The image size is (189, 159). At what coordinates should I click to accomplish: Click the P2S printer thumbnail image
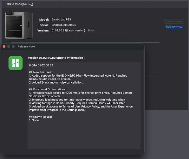[19, 25]
